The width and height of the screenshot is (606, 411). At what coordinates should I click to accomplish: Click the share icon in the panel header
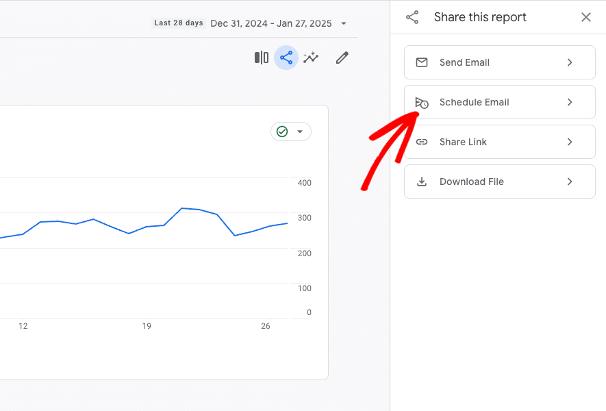coord(412,18)
